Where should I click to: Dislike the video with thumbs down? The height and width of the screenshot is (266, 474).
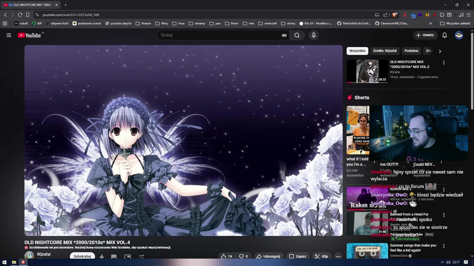(x=243, y=256)
